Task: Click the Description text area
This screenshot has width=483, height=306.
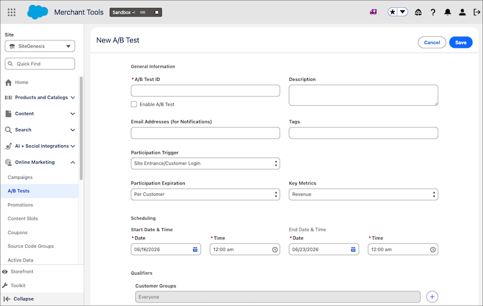Action: pyautogui.click(x=363, y=96)
